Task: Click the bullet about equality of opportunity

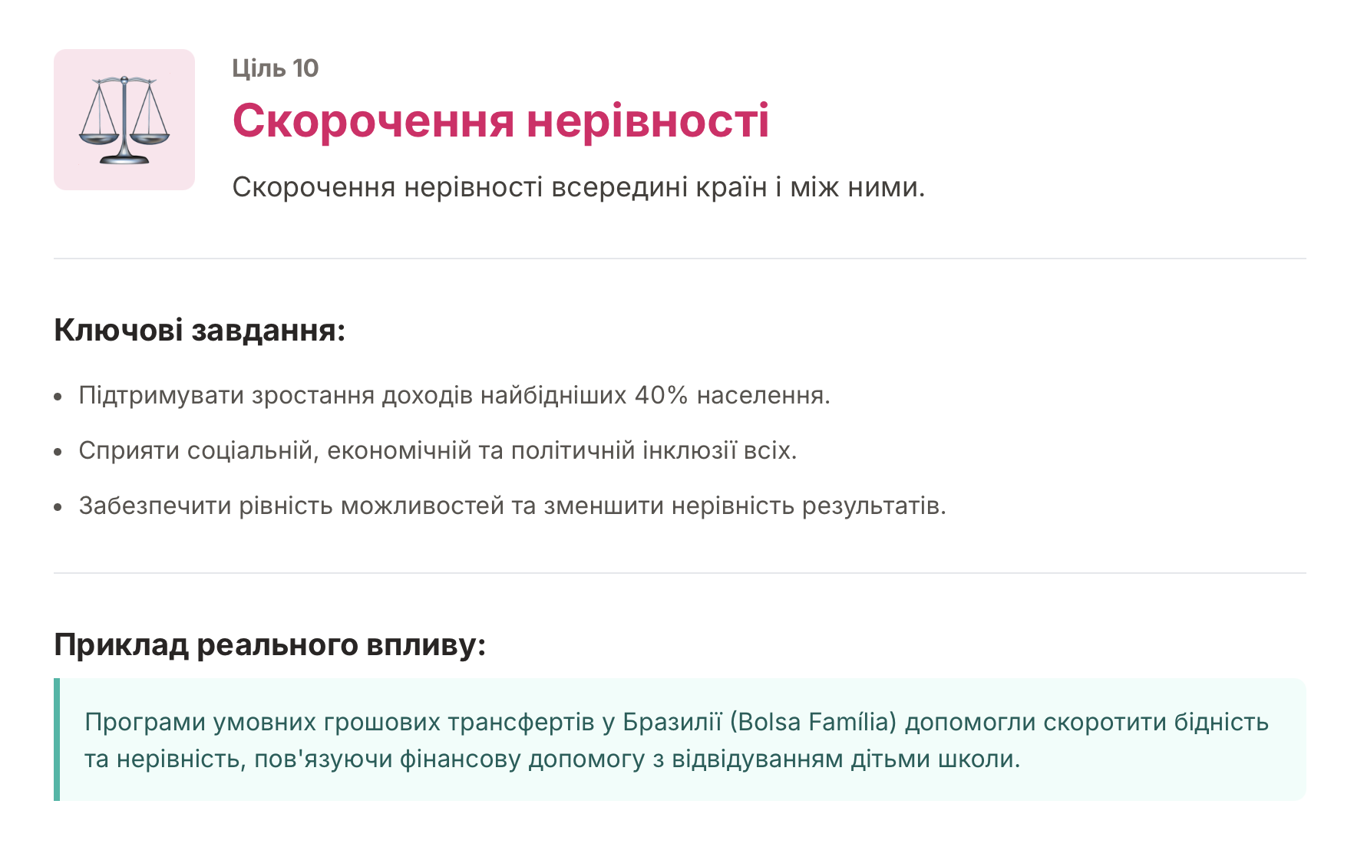Action: tap(512, 506)
